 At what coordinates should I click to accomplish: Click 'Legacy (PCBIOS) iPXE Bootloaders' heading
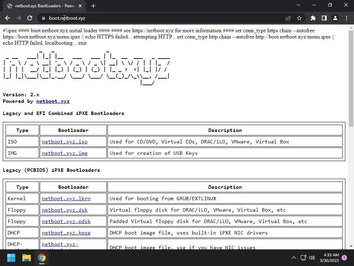coord(51,170)
